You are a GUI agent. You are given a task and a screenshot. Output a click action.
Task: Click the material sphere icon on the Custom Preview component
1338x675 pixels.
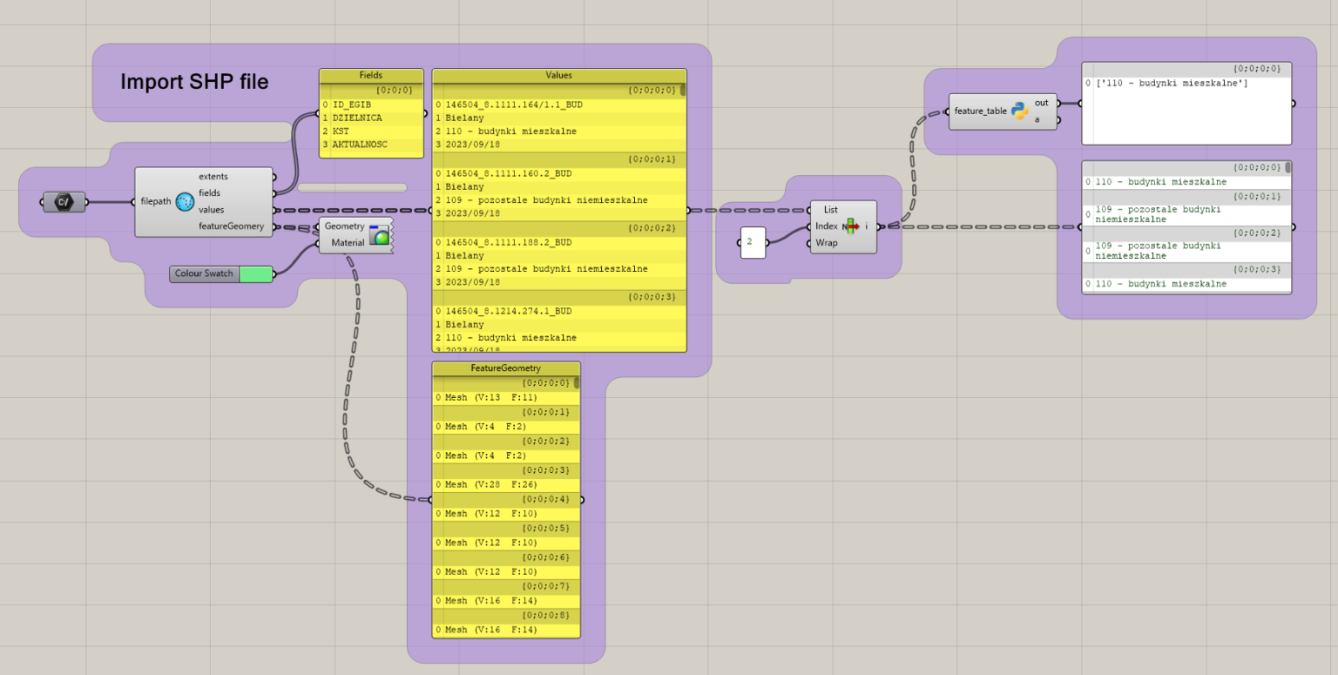click(382, 234)
